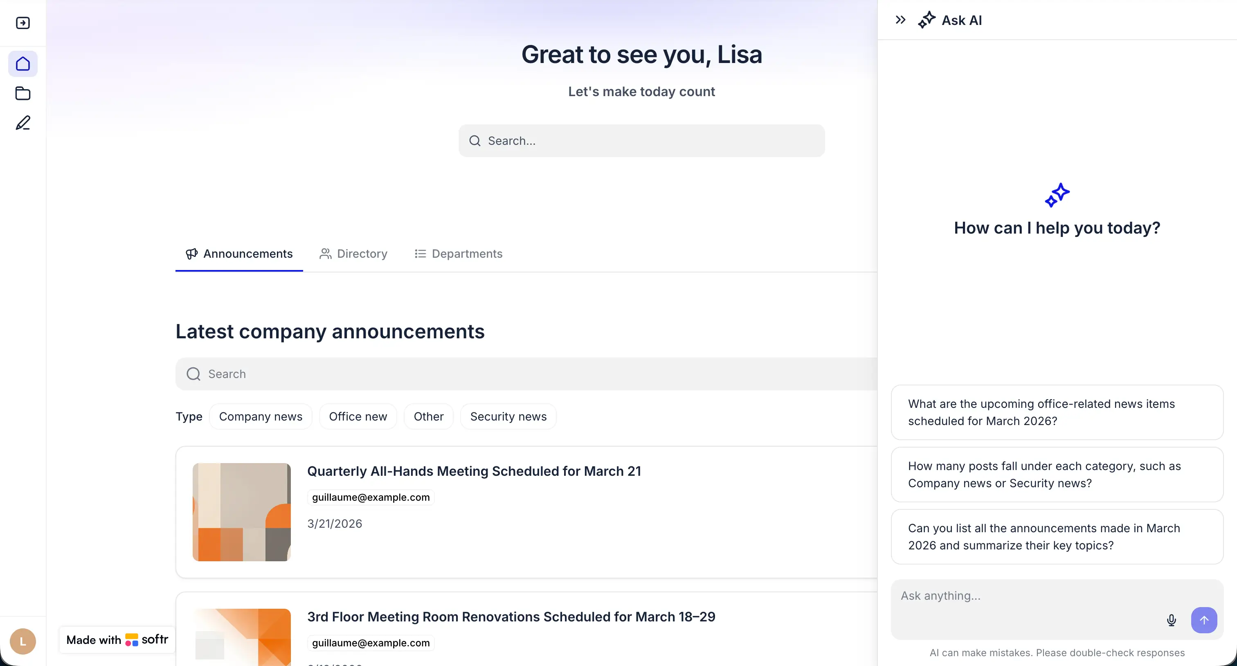Select suggestion to list March 2026 announcements
Viewport: 1237px width, 666px height.
[1057, 537]
